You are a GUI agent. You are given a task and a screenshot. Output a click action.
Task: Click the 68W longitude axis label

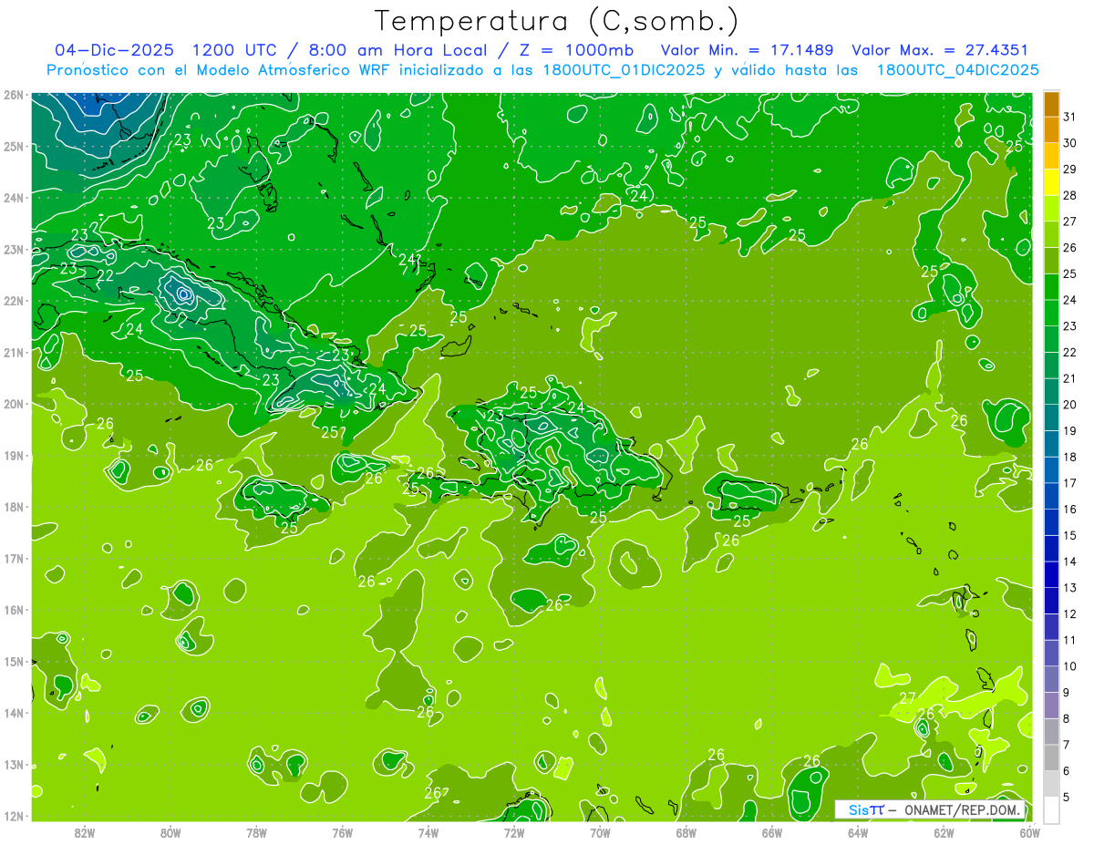pyautogui.click(x=686, y=832)
